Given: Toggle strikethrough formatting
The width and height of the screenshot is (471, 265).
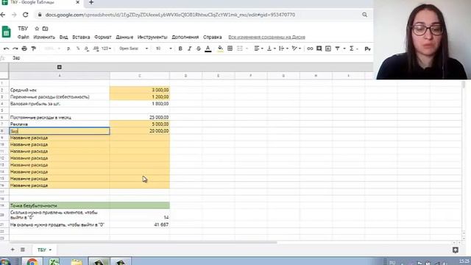Looking at the screenshot, I should 199,49.
